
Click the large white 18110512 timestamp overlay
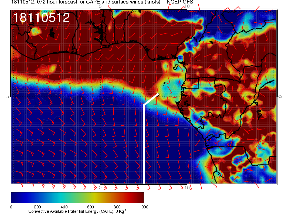(41, 18)
